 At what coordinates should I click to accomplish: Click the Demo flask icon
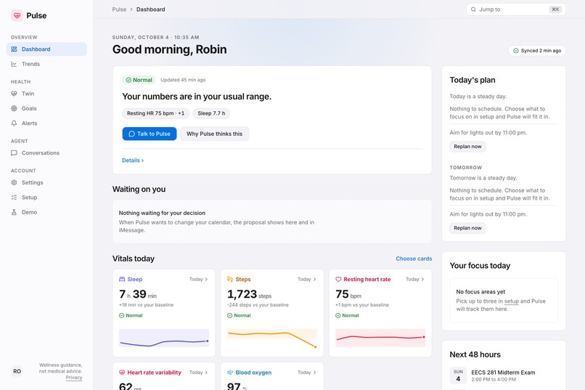point(15,212)
